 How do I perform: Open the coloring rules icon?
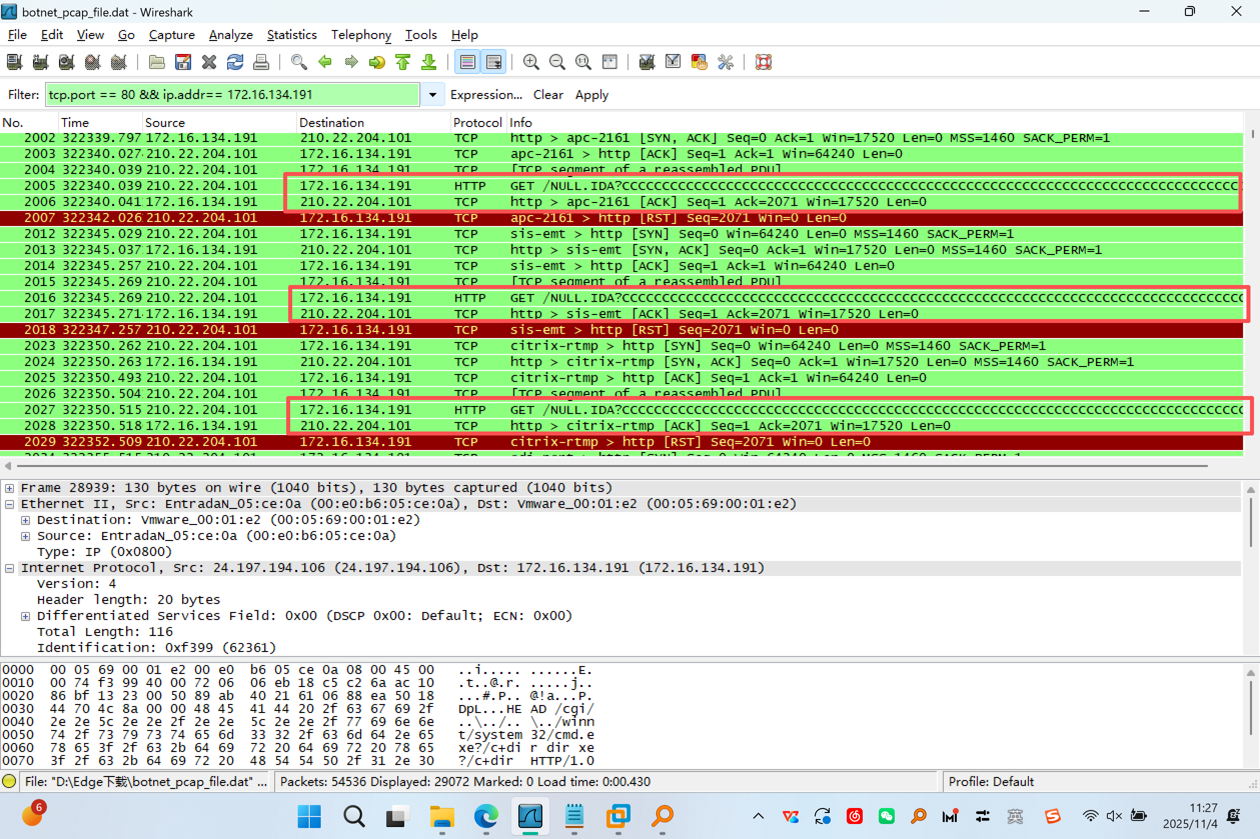point(699,62)
